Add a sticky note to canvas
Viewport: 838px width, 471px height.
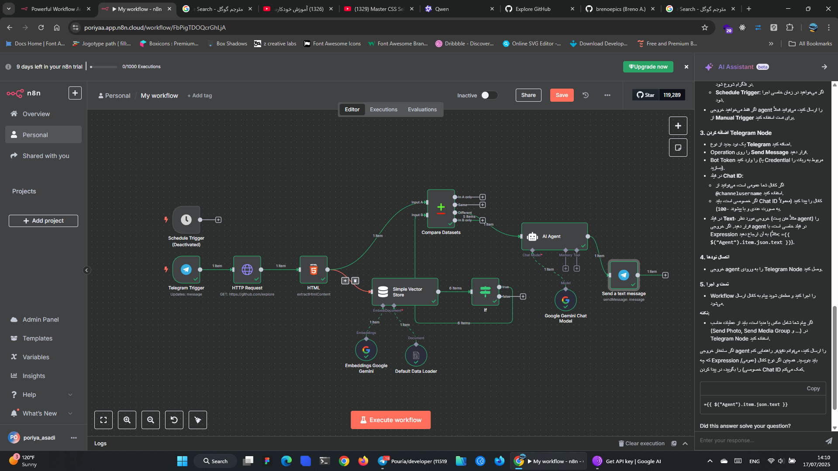point(678,148)
